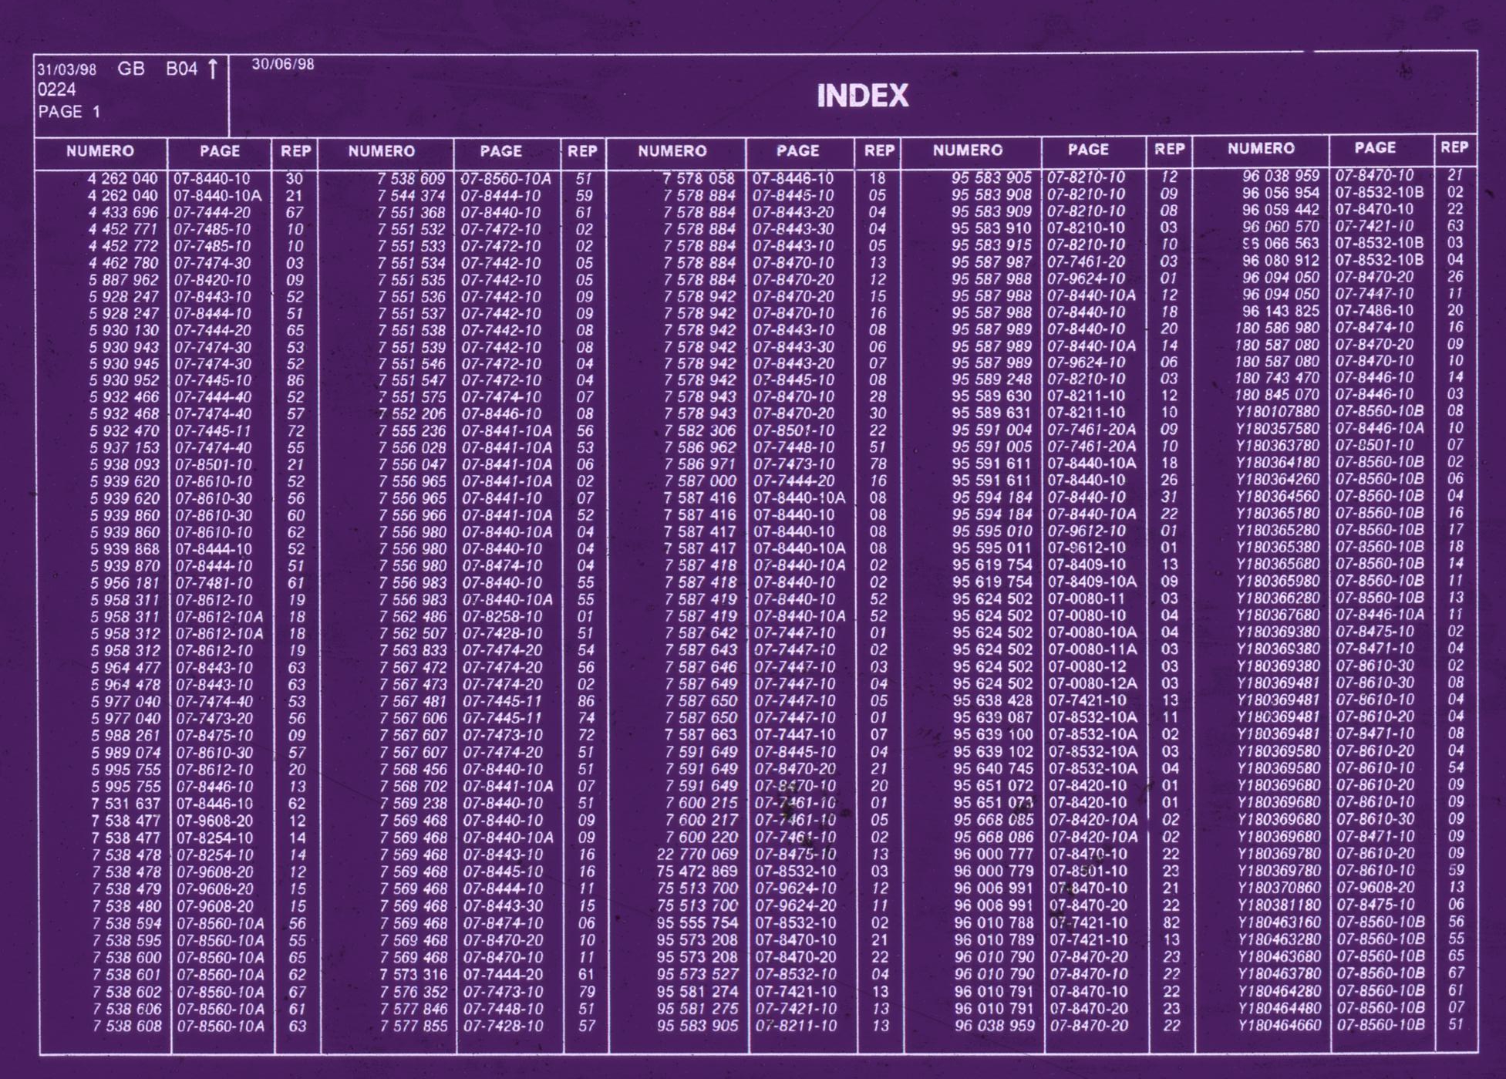Viewport: 1506px width, 1079px height.
Task: Select number 7 544 374
Action: [411, 196]
